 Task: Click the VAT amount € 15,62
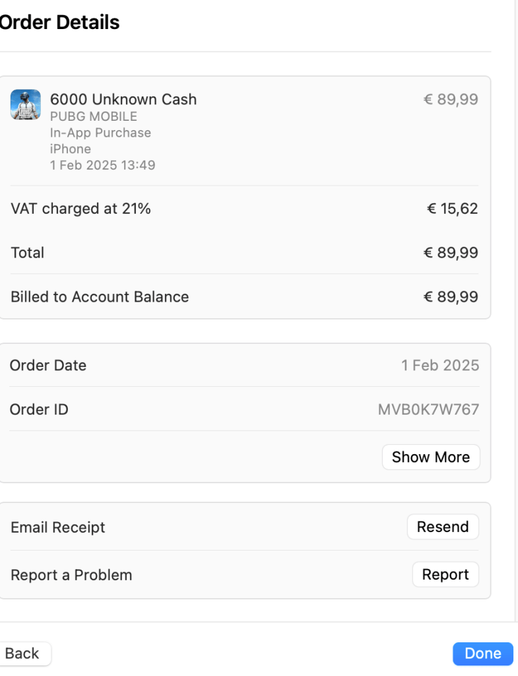coord(452,209)
